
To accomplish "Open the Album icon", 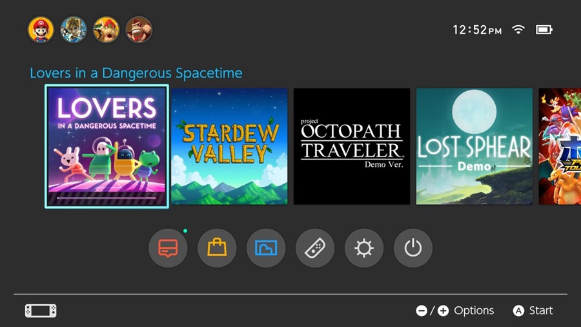I will tap(266, 248).
